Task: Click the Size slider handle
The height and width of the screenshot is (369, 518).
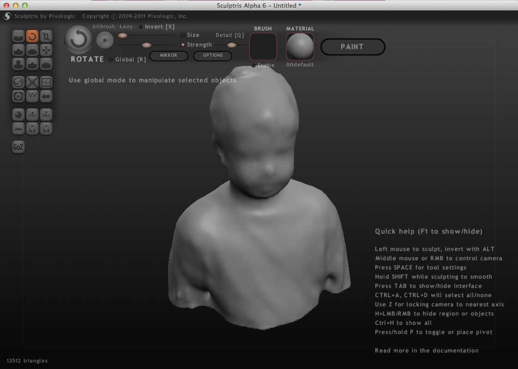Action: pos(122,36)
